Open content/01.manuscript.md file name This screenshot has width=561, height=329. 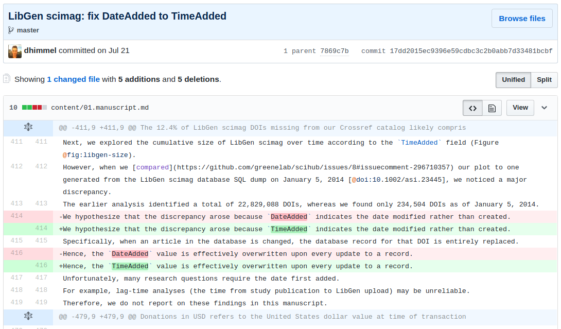point(100,108)
